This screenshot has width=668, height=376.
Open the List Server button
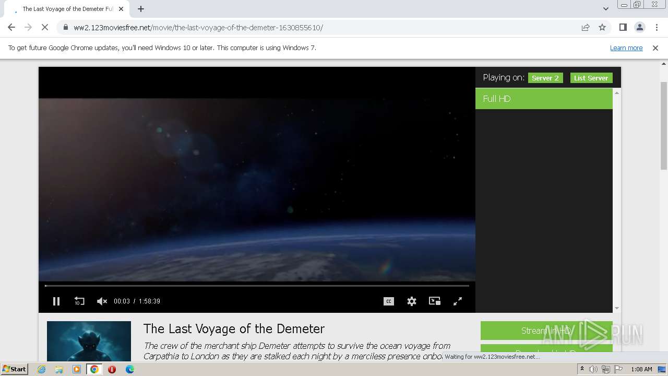pos(591,78)
